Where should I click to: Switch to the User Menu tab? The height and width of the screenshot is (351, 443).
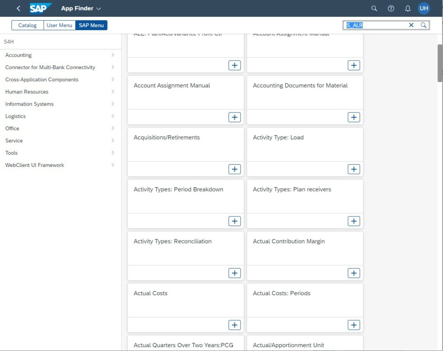tap(59, 25)
